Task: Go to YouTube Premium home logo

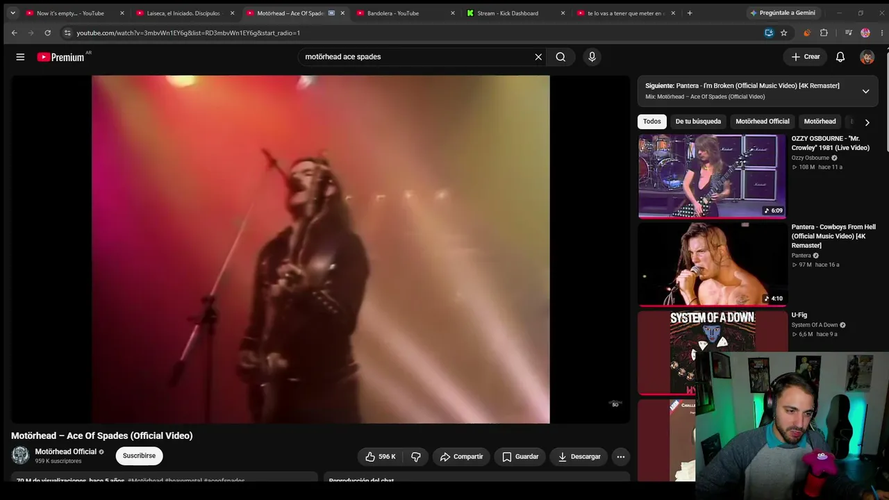Action: [61, 57]
